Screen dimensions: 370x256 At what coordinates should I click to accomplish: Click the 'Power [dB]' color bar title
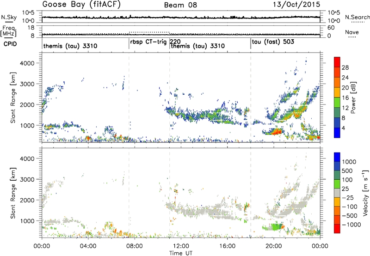tap(353, 98)
